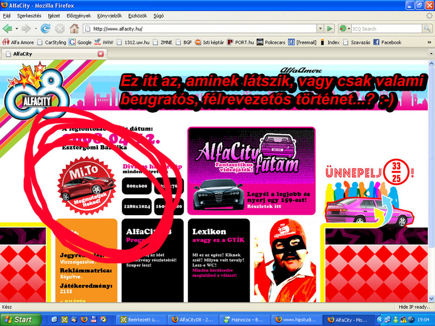The height and width of the screenshot is (326, 435).
Task: Open the Policecars bookmark
Action: pyautogui.click(x=271, y=42)
